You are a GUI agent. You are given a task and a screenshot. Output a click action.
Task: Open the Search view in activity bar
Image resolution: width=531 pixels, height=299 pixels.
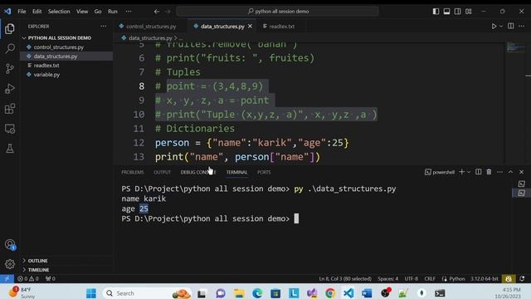pyautogui.click(x=10, y=48)
